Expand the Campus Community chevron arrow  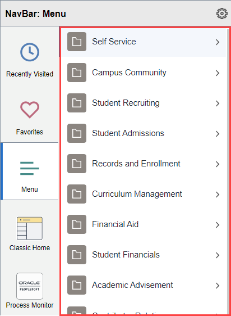click(218, 73)
